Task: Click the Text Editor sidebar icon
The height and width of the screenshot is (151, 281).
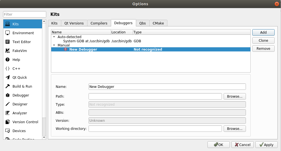Action: point(8,42)
